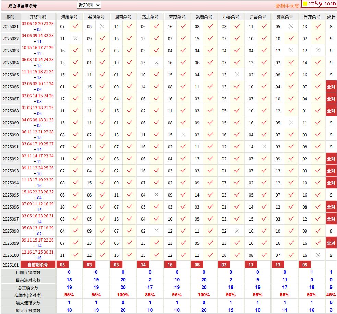Open the 近20期 period range dropdown
The height and width of the screenshot is (314, 337).
(89, 5)
